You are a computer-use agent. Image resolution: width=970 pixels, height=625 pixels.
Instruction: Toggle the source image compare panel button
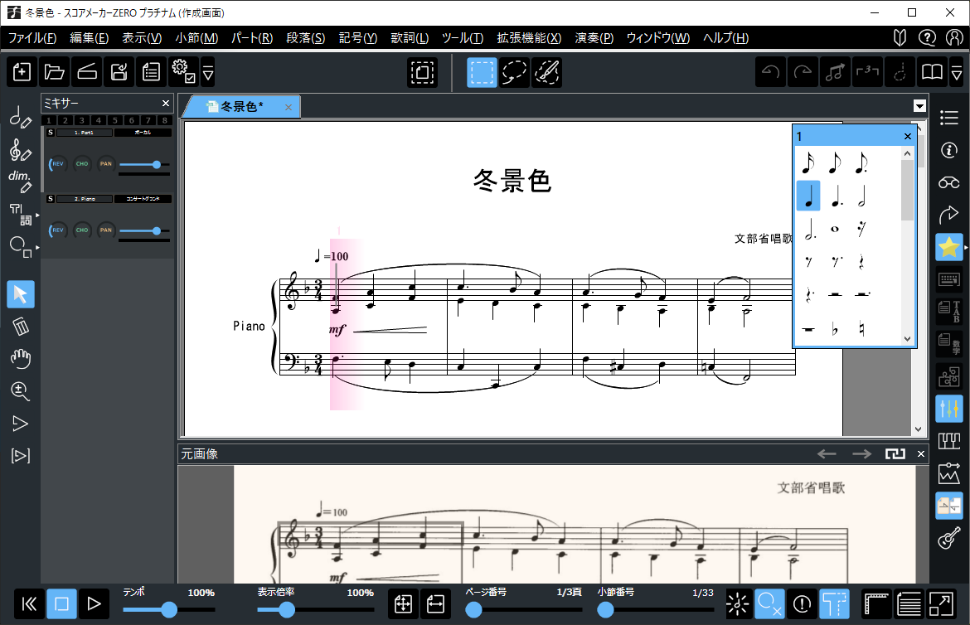[949, 505]
